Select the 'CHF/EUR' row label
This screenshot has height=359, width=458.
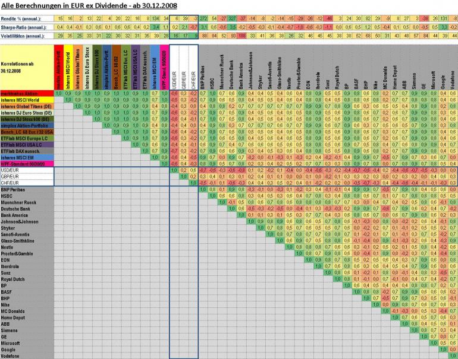click(x=27, y=183)
